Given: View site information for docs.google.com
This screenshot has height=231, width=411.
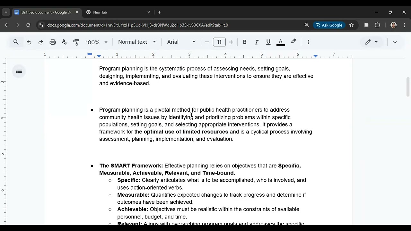Looking at the screenshot, I should (41, 25).
